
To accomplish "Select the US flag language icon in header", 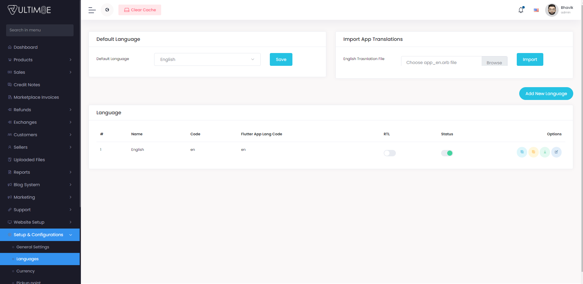I will pos(536,10).
